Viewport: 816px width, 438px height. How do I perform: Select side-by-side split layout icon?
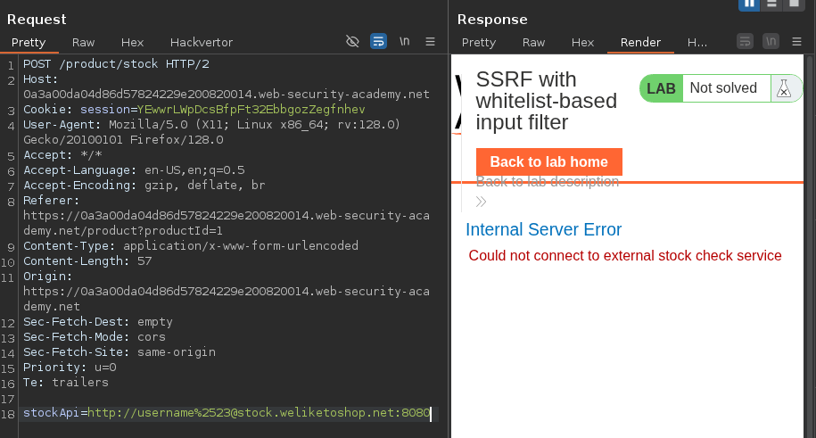tap(749, 4)
